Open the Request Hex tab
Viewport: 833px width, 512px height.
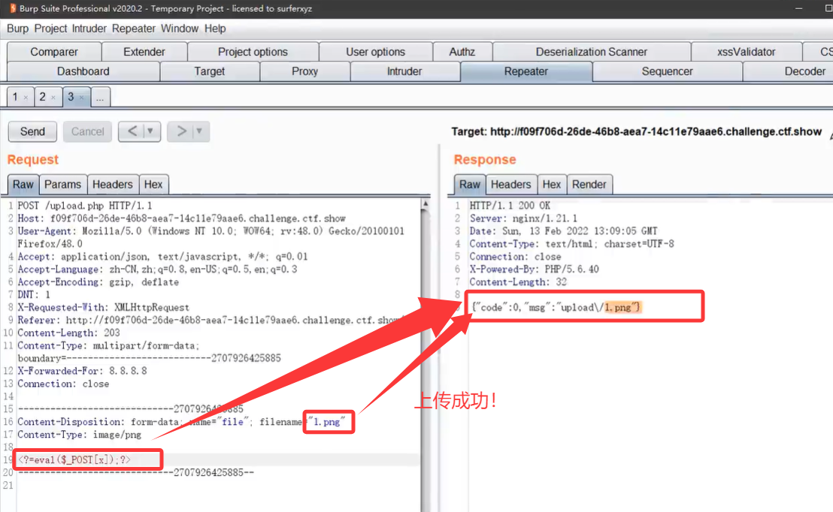[x=153, y=185]
